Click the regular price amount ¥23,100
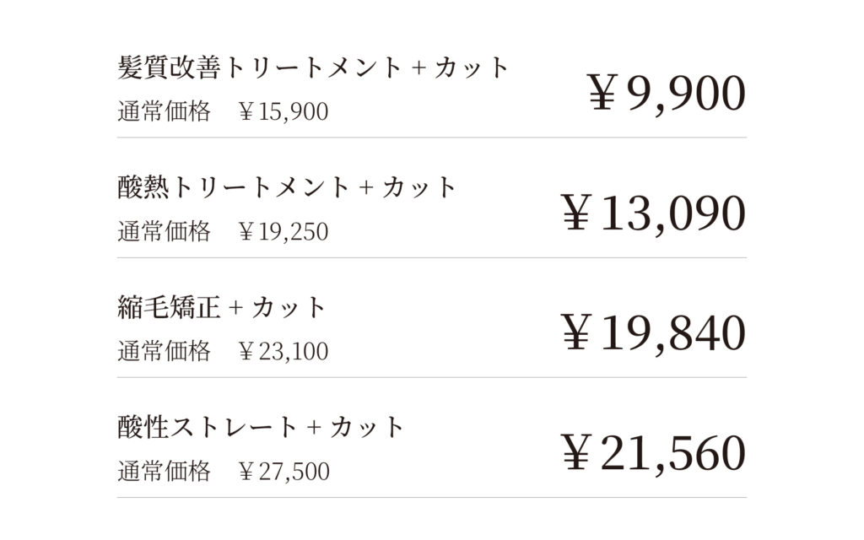 click(283, 351)
